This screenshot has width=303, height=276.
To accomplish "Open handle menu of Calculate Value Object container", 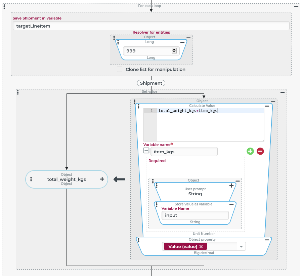I will pos(135,102).
